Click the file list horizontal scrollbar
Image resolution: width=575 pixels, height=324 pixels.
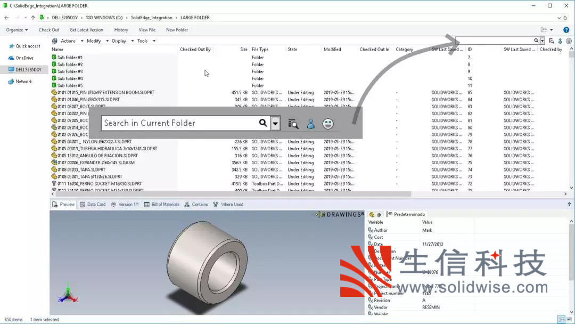(x=233, y=194)
